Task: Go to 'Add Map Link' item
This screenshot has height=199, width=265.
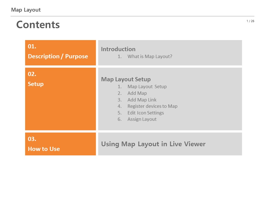Action: click(142, 100)
